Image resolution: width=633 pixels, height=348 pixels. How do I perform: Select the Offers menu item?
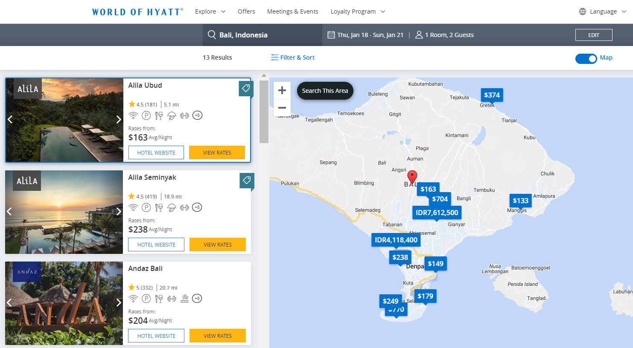246,12
